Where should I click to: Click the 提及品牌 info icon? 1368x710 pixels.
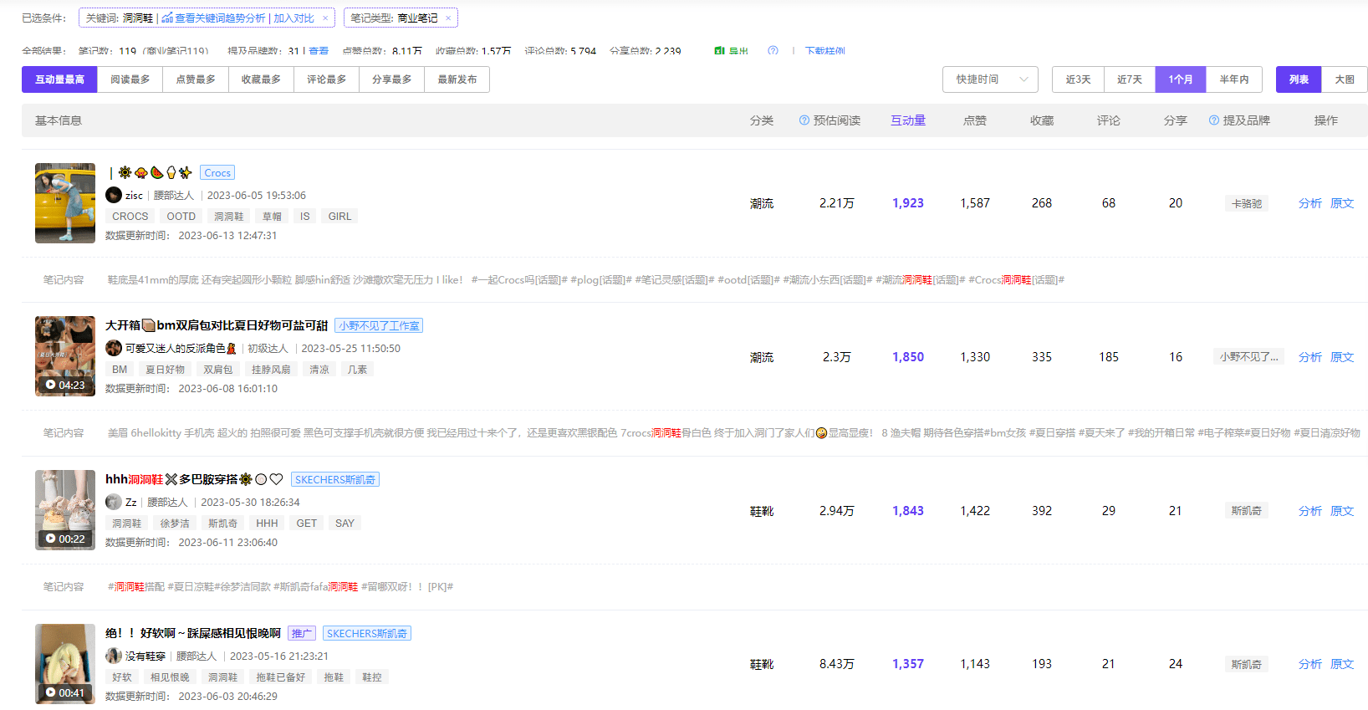pyautogui.click(x=1214, y=120)
